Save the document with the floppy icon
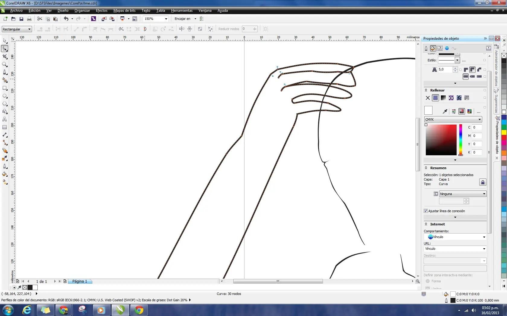The height and width of the screenshot is (316, 507). click(x=21, y=19)
